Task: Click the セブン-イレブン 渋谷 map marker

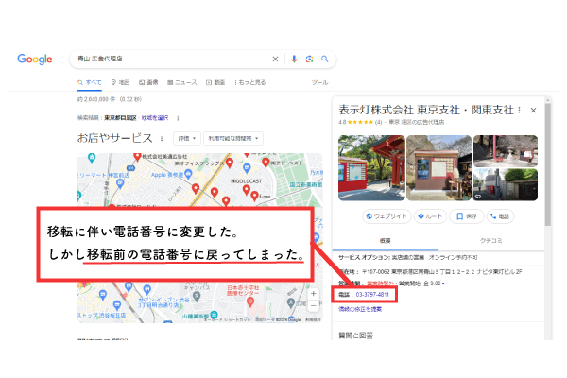Action: (x=146, y=289)
